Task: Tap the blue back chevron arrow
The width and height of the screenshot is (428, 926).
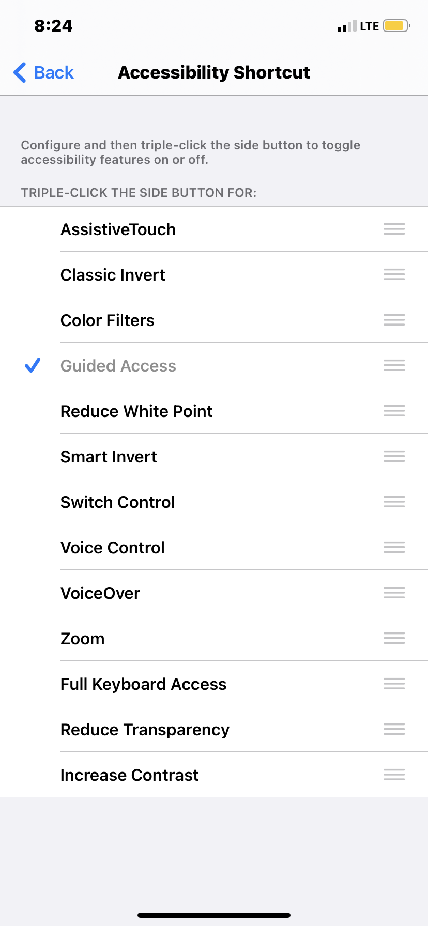Action: [x=20, y=72]
